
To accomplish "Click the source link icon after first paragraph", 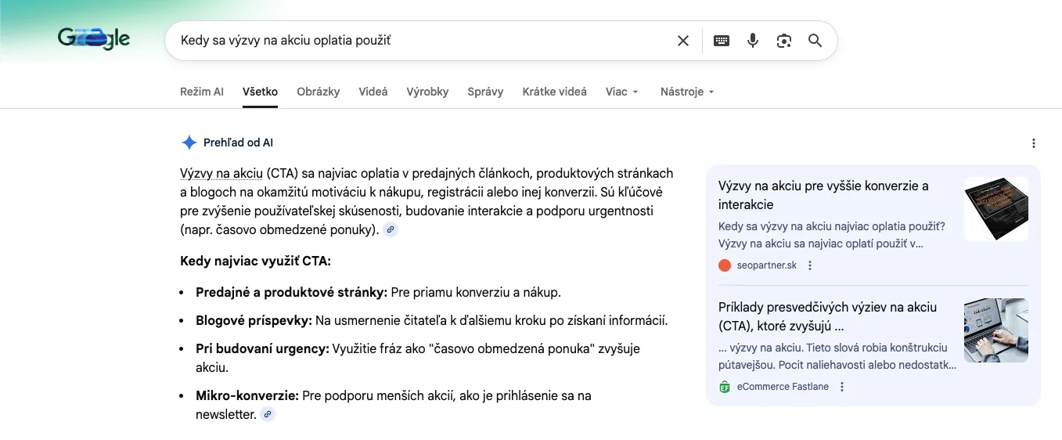I will [x=391, y=229].
